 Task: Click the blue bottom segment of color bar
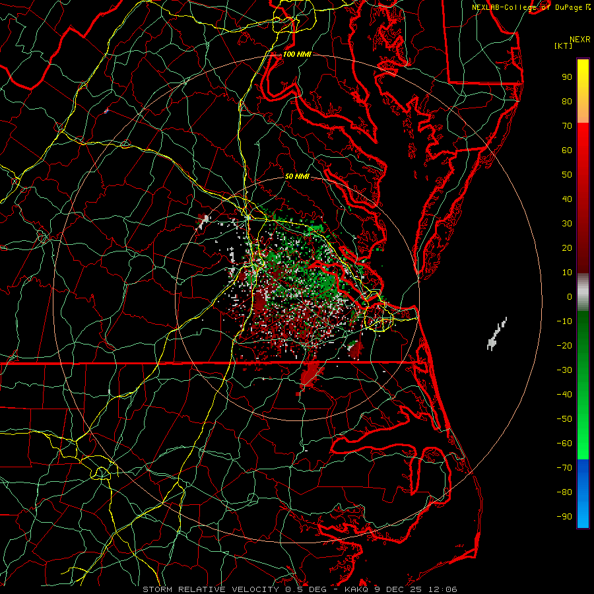[x=583, y=494]
